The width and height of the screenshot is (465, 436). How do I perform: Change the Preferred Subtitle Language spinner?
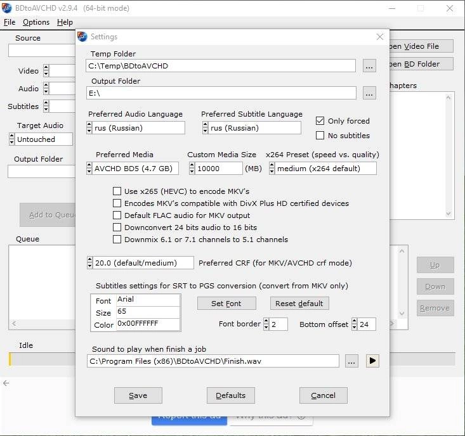click(x=205, y=128)
